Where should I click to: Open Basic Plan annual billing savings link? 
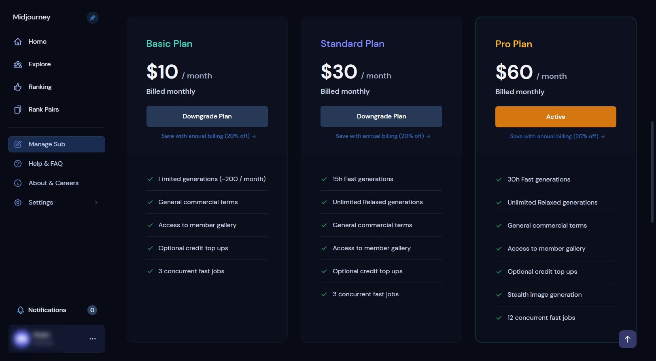tap(208, 136)
